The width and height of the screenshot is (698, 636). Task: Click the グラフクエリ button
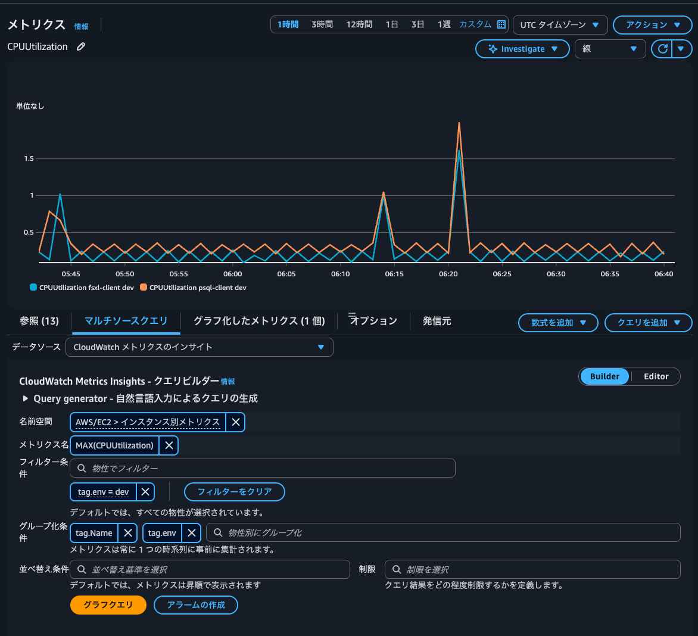[x=108, y=605]
